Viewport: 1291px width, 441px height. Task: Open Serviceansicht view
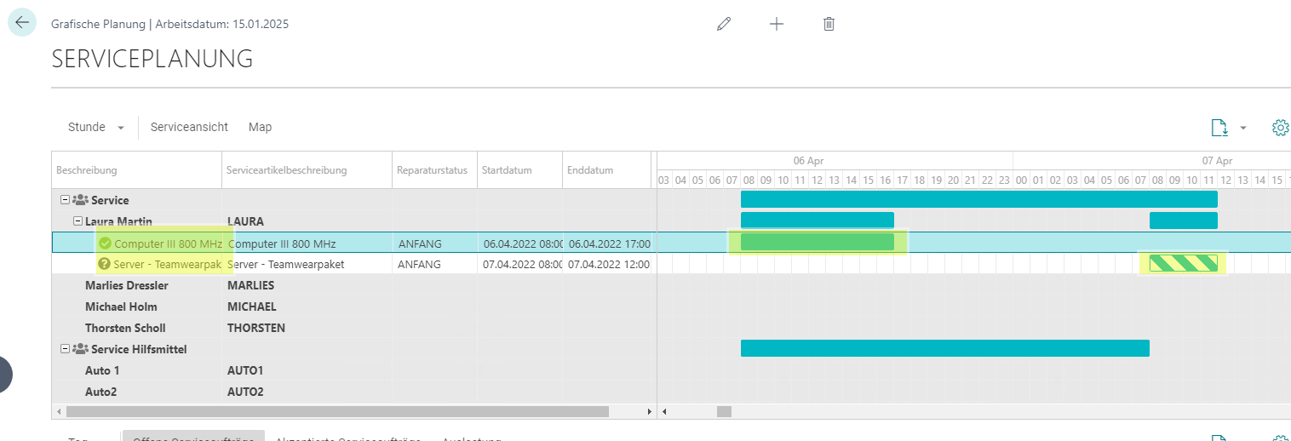point(189,127)
